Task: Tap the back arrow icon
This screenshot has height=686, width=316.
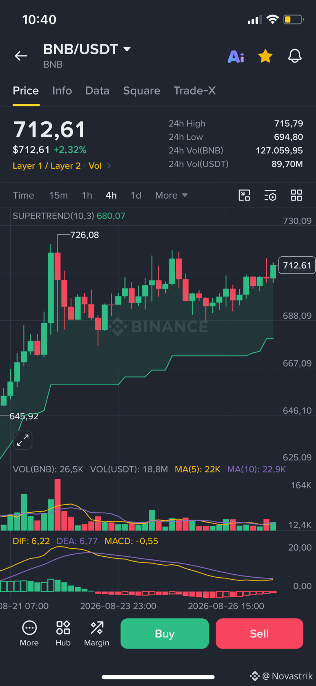Action: (21, 56)
